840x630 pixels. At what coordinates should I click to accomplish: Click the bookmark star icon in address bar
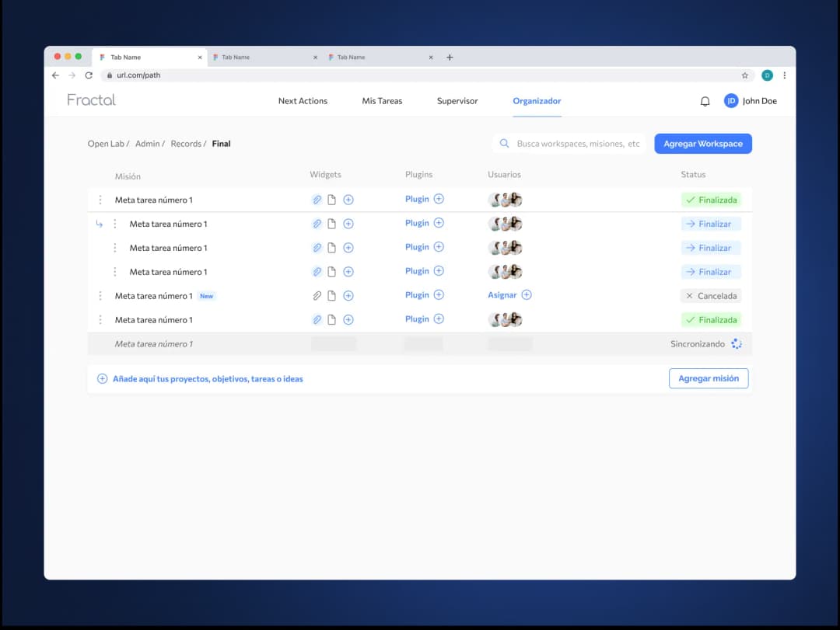click(x=744, y=75)
